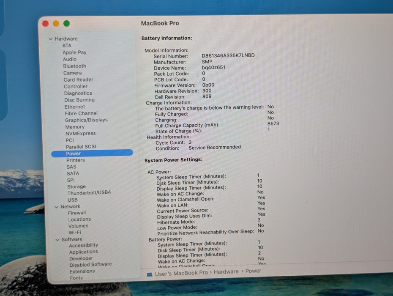
Task: Open Accessibility under Software
Action: click(84, 245)
